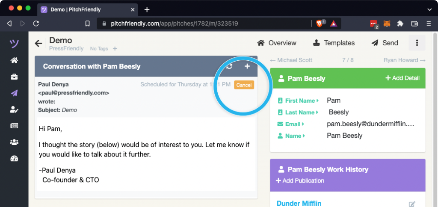
Task: Switch to the Overview view
Action: [277, 43]
